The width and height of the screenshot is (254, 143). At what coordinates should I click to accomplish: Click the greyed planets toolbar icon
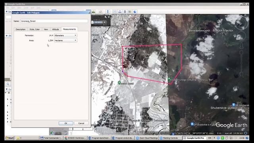pyautogui.click(x=100, y=12)
